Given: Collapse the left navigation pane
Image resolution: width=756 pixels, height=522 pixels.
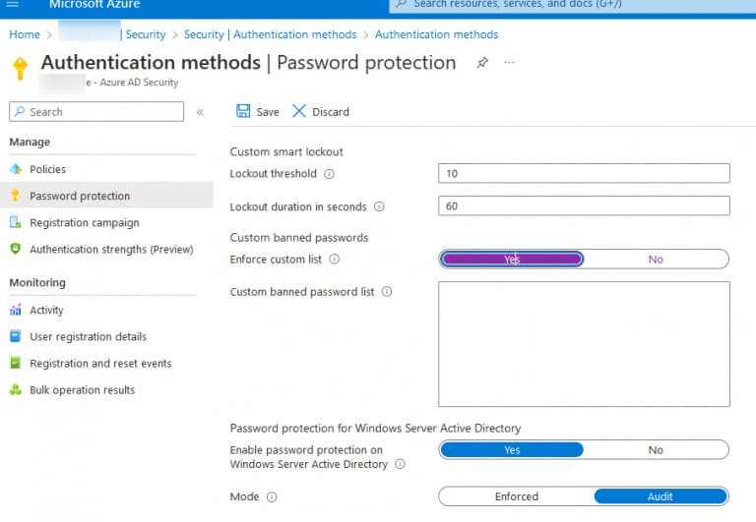Looking at the screenshot, I should pyautogui.click(x=200, y=112).
